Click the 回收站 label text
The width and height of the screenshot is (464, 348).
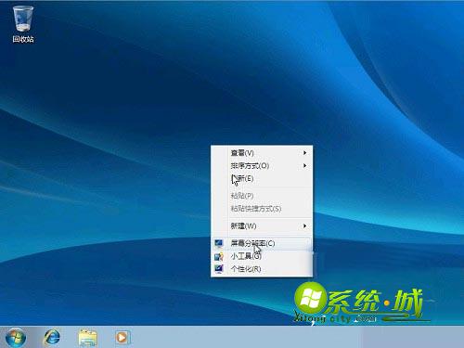pos(23,39)
